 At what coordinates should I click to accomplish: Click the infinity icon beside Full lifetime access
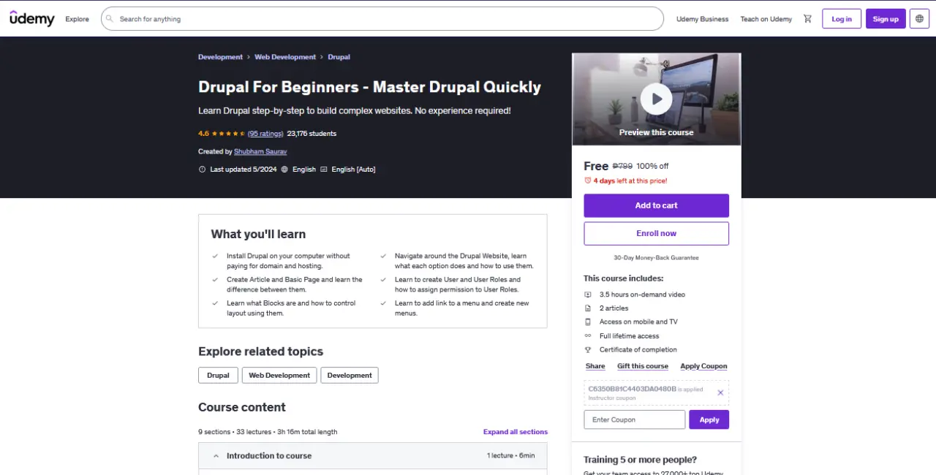click(x=588, y=336)
